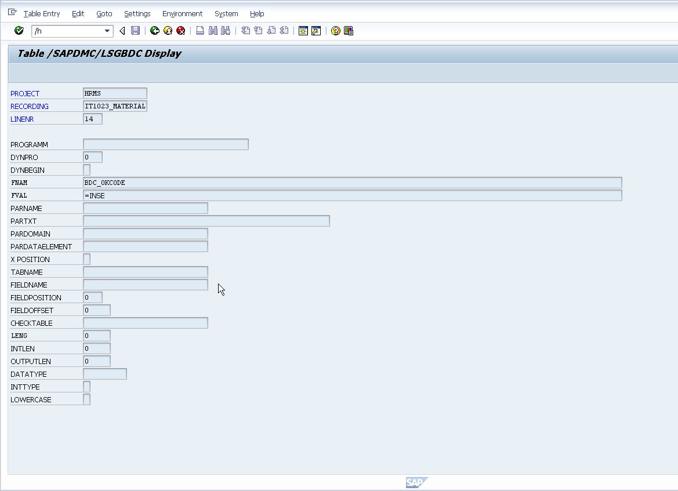Click inside the FVAL input field
The height and width of the screenshot is (491, 678).
(232, 195)
